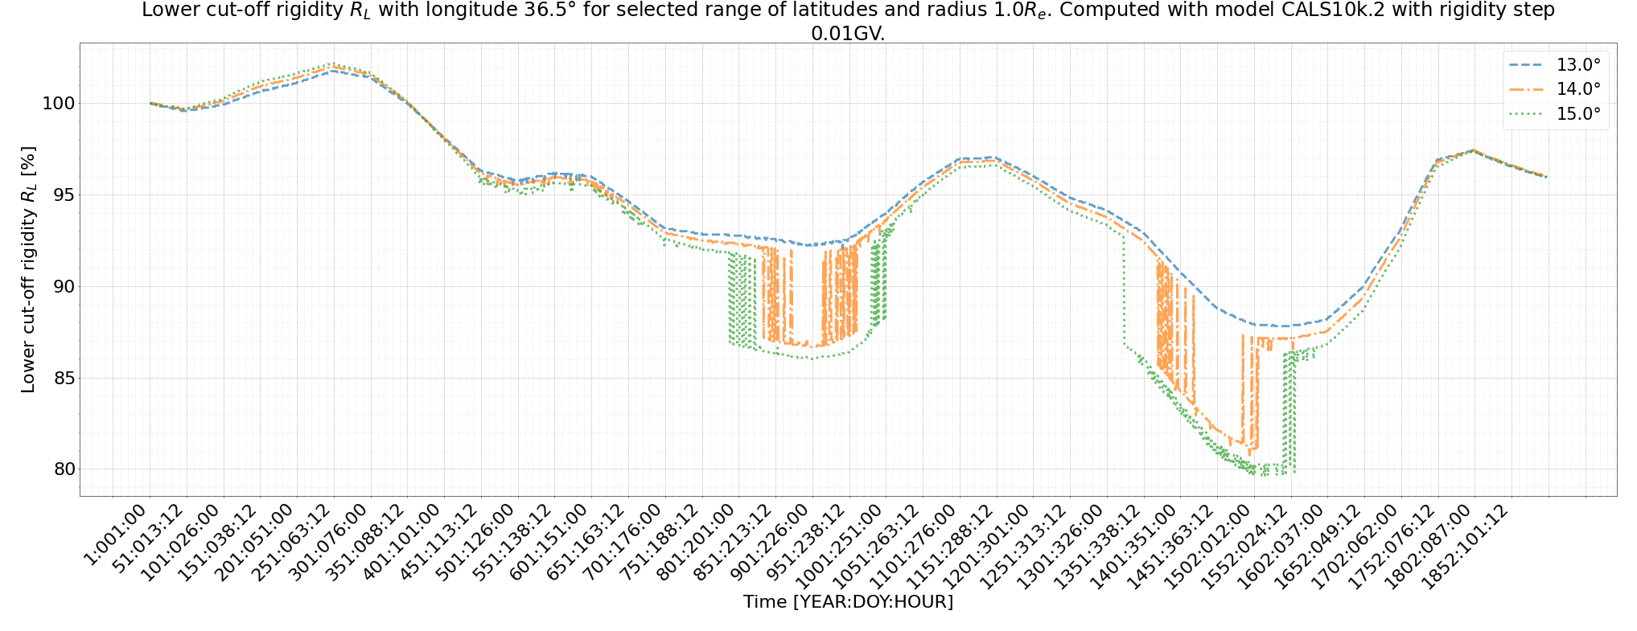Screen dimensions: 1637x631
Task: Click x-axis tick label 1001:251:00
Action: click(840, 548)
